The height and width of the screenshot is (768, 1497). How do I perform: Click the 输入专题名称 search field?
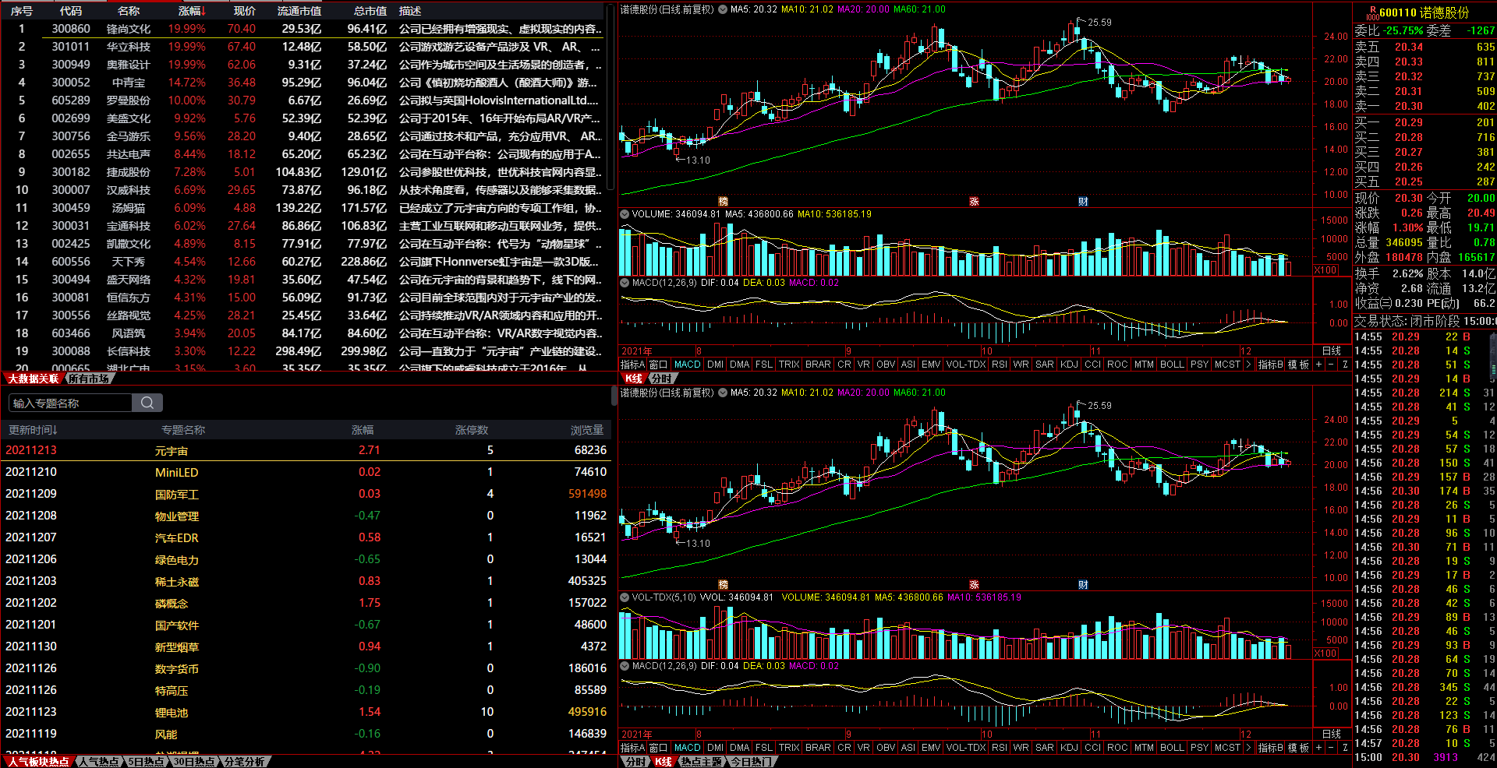70,403
